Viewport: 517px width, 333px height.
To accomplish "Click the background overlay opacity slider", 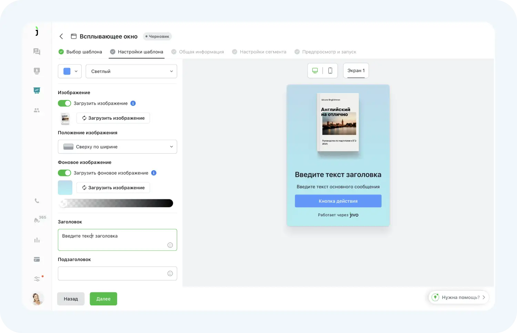I will [116, 203].
